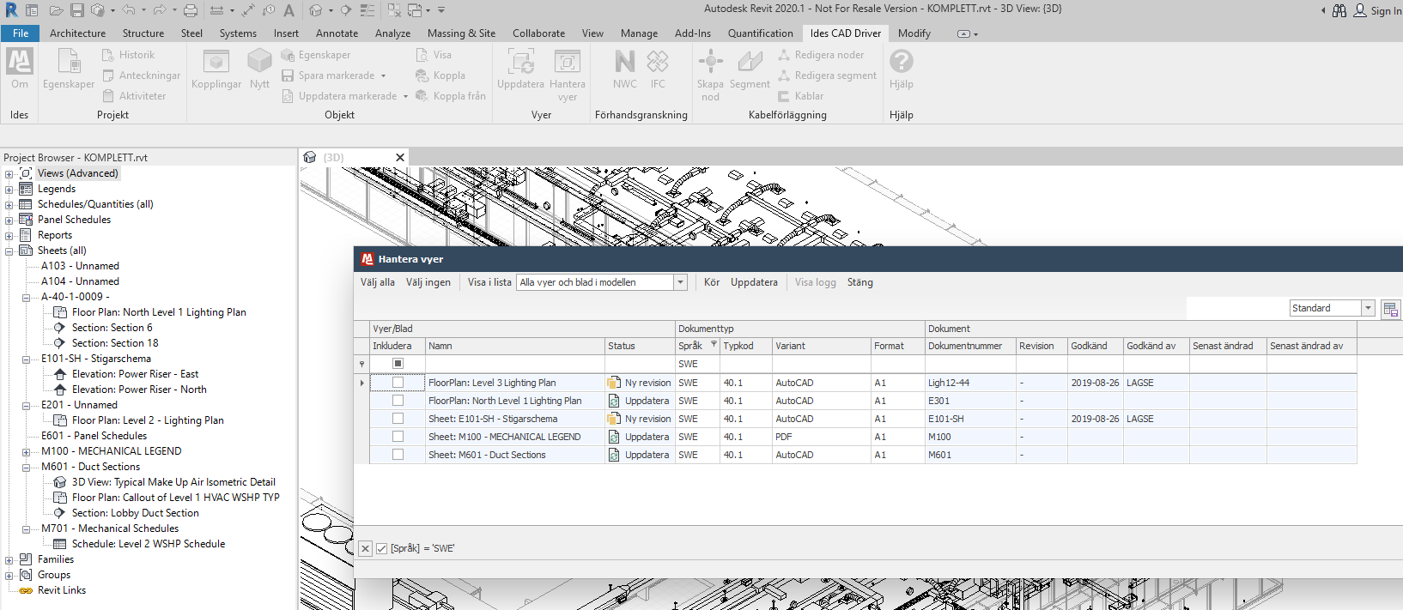1403x610 pixels.
Task: Collapse the Sheets (all) tree node
Action: tap(9, 251)
